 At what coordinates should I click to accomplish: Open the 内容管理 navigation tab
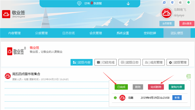click(14, 33)
